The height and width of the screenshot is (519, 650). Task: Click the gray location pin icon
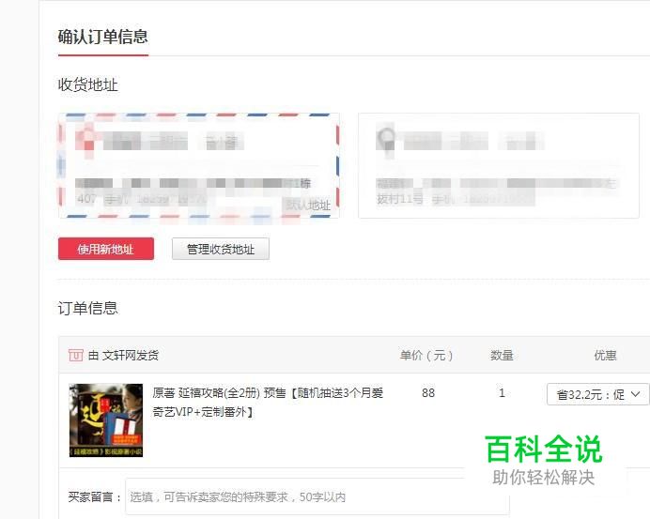coord(386,140)
